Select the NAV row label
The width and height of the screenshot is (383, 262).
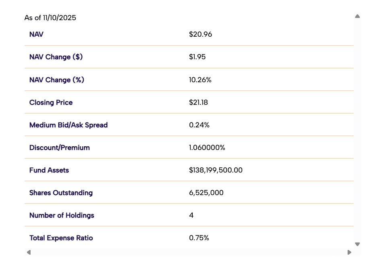36,34
